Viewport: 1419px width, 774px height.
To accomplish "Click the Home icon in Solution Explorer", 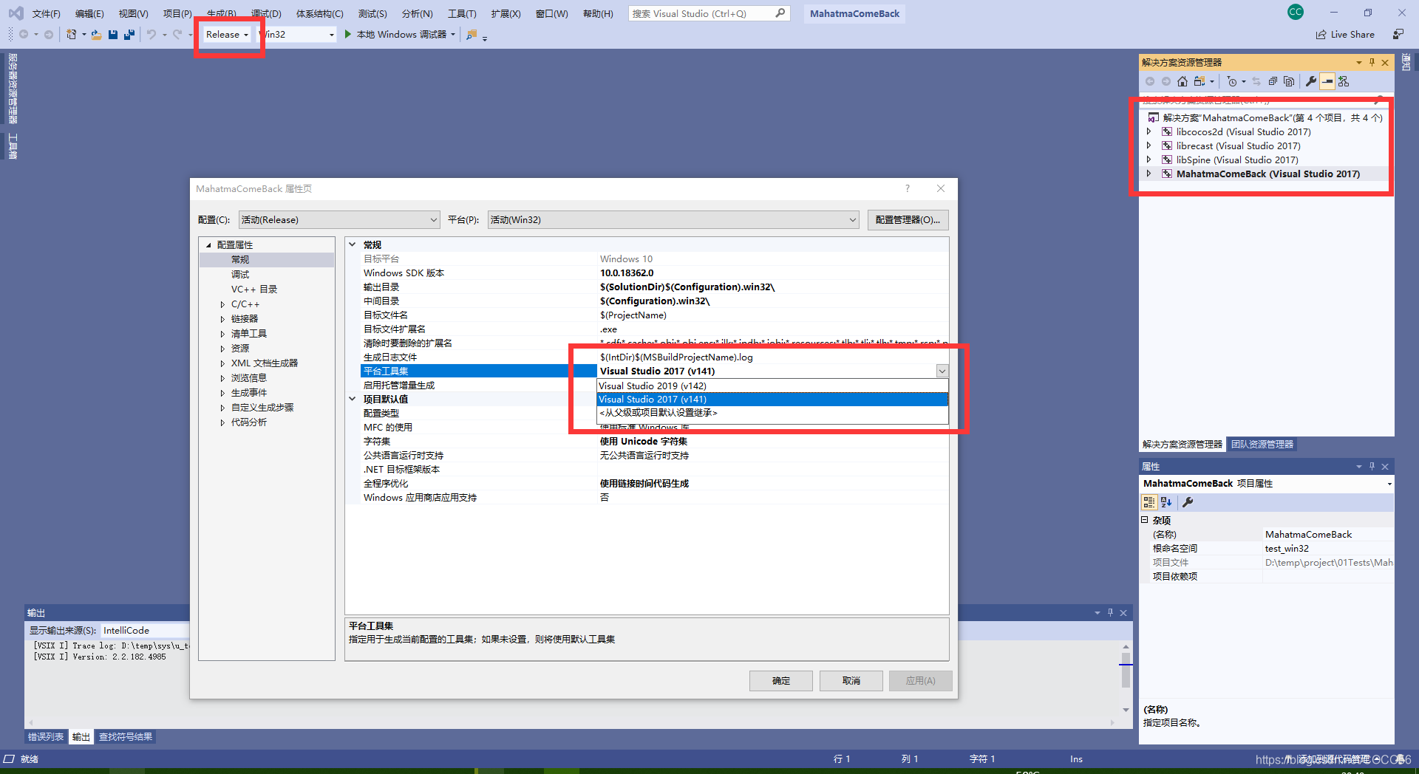I will (x=1182, y=81).
